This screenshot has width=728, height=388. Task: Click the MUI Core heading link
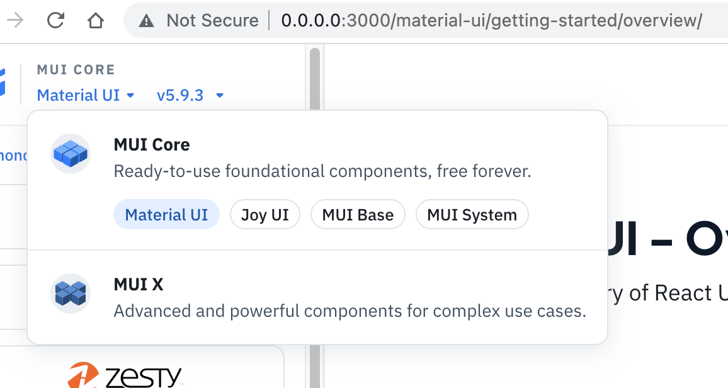point(151,144)
